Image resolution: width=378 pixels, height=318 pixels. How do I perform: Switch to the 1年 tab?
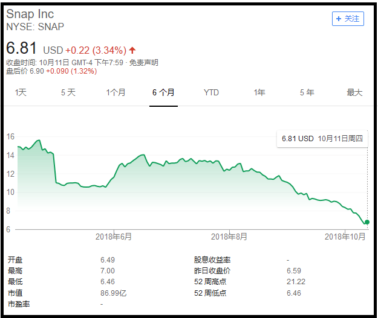259,92
